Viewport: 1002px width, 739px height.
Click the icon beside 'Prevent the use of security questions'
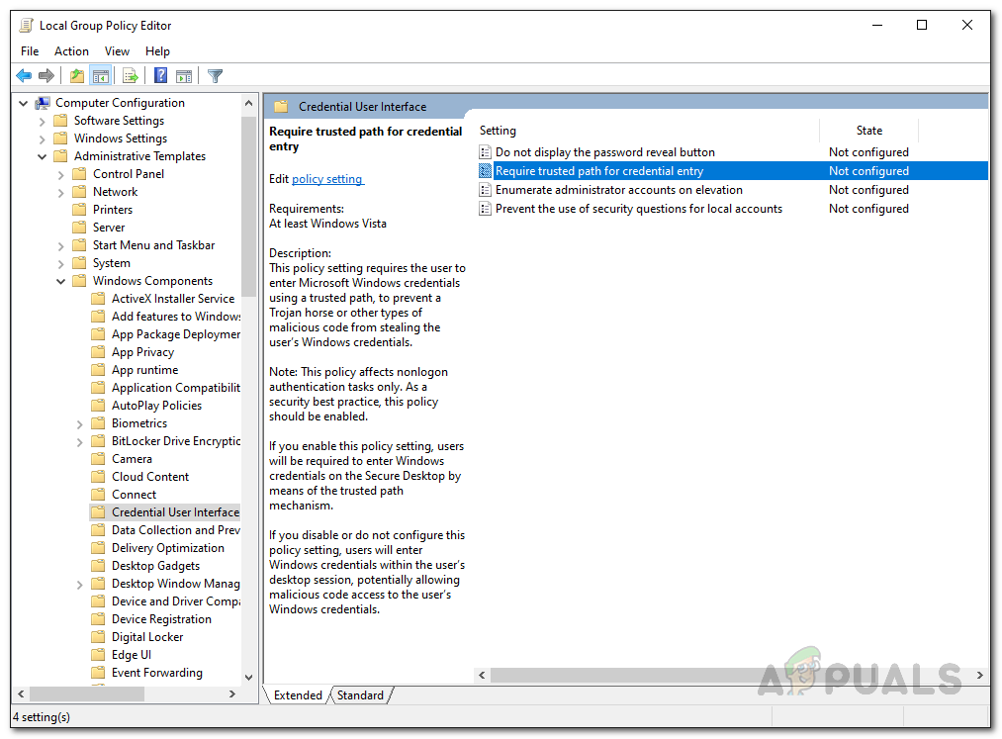[x=485, y=209]
